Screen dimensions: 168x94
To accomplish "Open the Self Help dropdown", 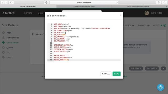I will point(152,68).
